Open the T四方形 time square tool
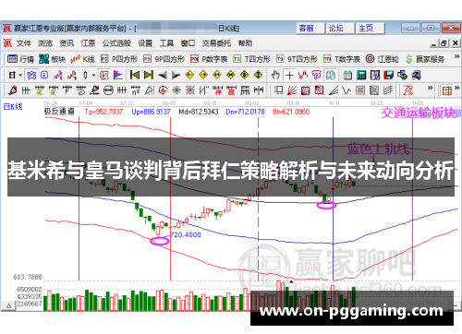 [251, 59]
